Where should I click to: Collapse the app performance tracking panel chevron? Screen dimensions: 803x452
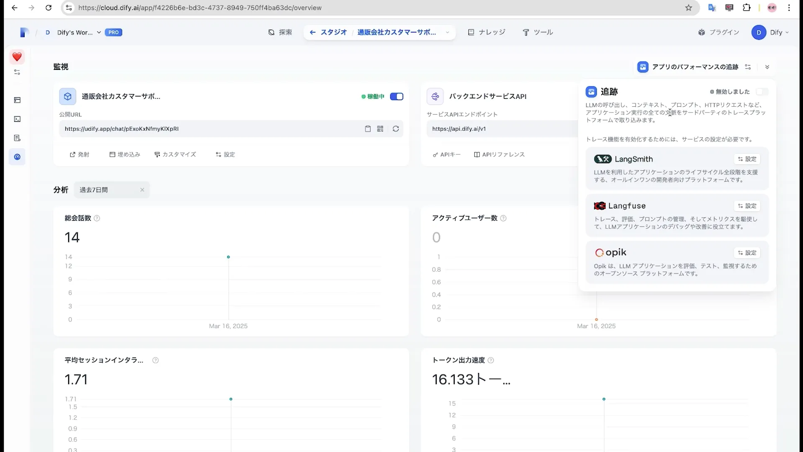(x=767, y=67)
